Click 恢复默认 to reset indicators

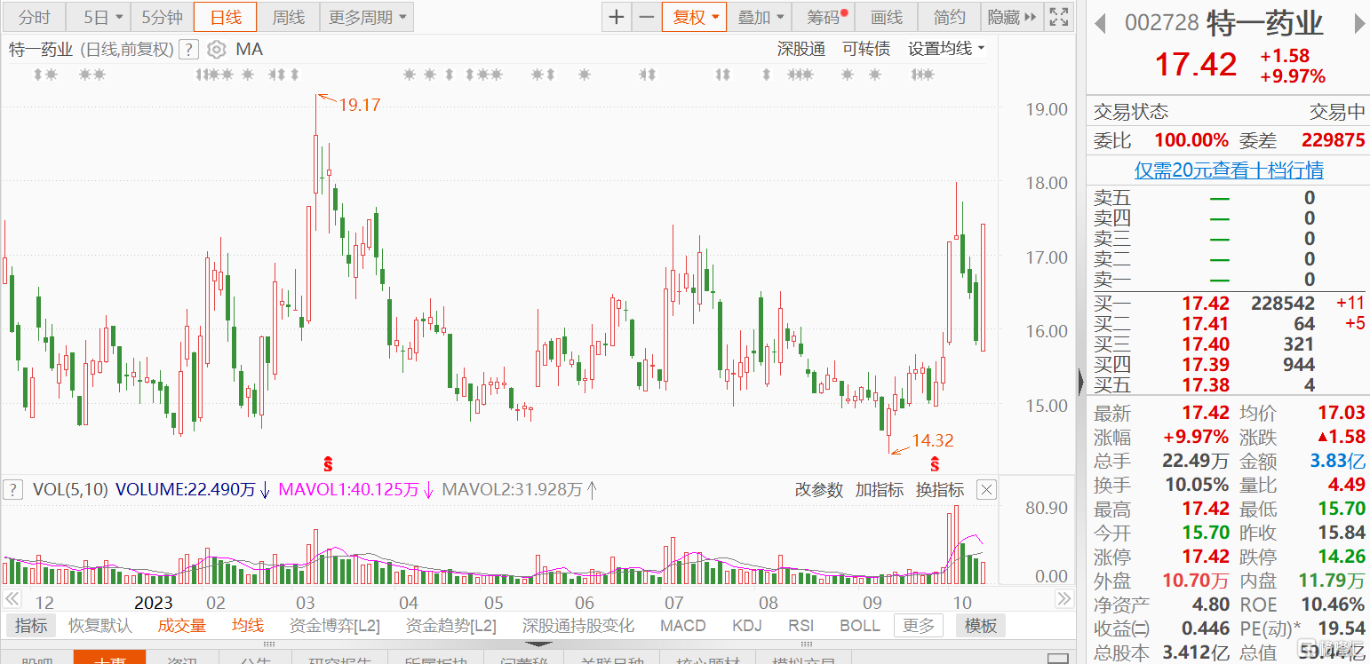[x=100, y=626]
